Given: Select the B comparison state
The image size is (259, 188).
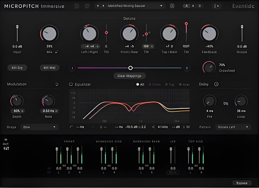Looking at the screenshot, I should click(x=199, y=6).
